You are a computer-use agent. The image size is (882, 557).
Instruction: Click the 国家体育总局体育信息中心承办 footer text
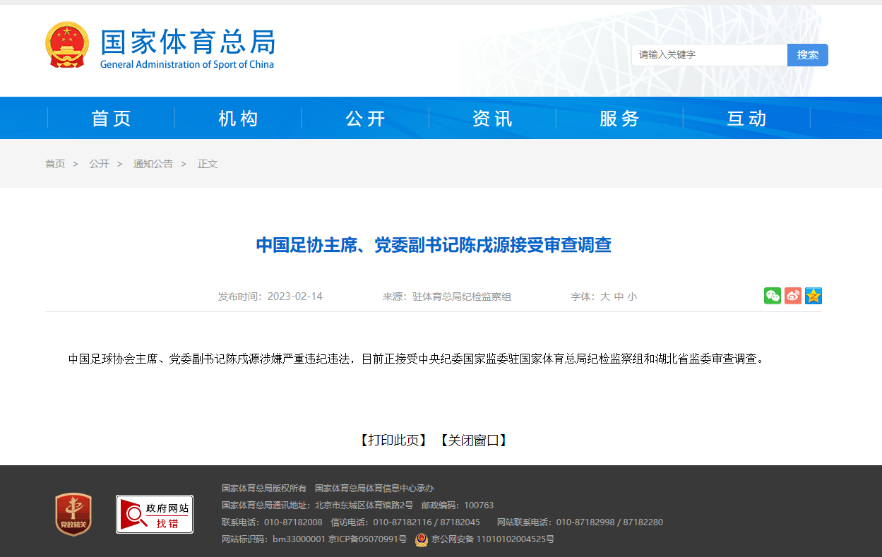pos(374,489)
